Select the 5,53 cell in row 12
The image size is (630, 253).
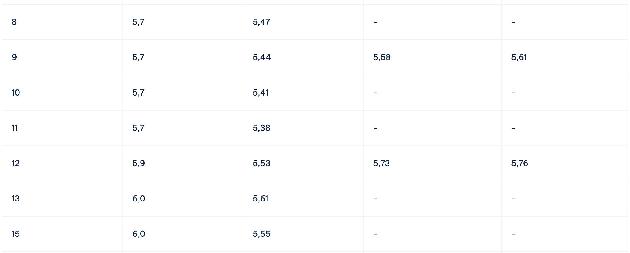[x=303, y=163]
